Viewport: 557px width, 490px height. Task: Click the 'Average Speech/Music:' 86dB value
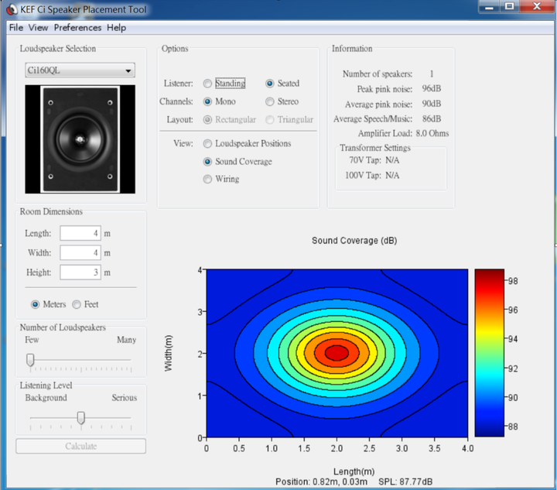(x=431, y=119)
